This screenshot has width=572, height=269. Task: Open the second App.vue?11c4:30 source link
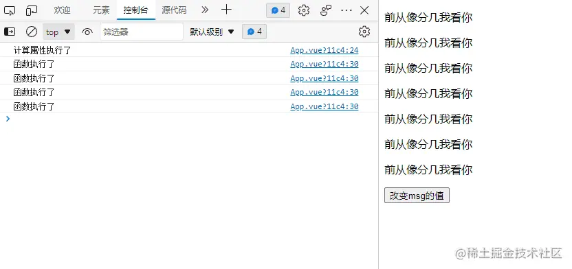324,79
